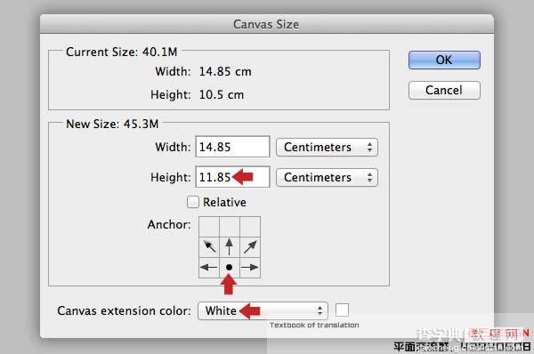The image size is (534, 354).
Task: Enable the Relative checkbox
Action: (193, 202)
